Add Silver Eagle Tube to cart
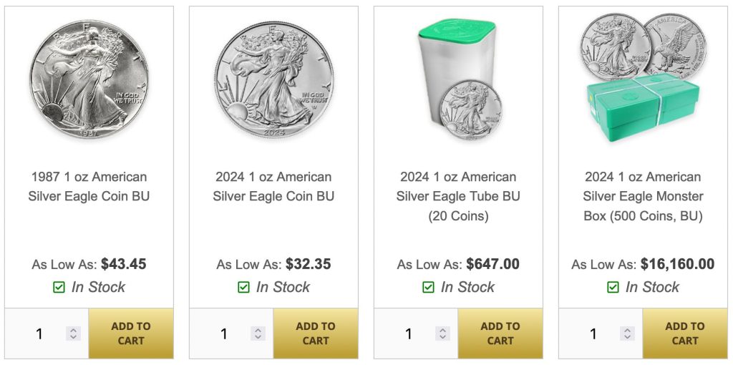Screen dimensions: 733x365 point(500,334)
